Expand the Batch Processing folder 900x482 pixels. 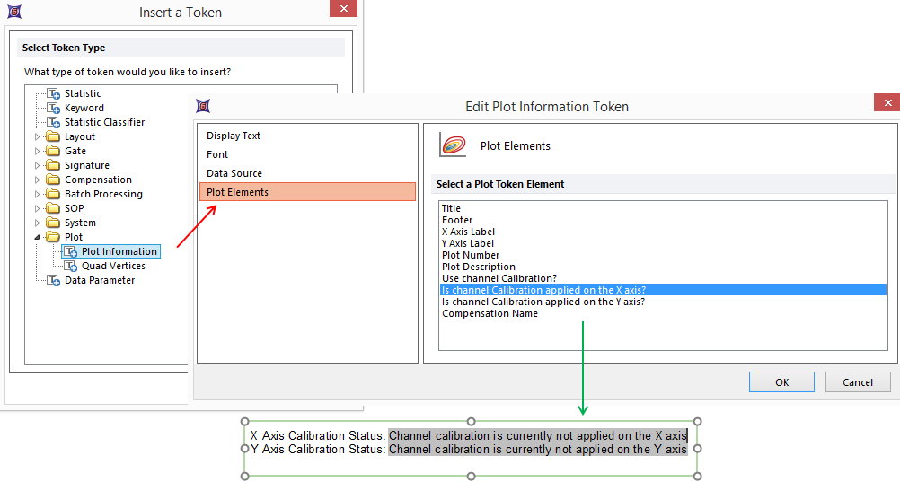tap(38, 194)
